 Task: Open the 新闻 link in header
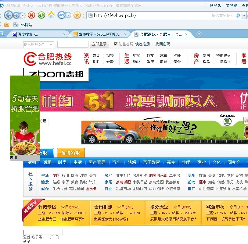tap(96, 55)
